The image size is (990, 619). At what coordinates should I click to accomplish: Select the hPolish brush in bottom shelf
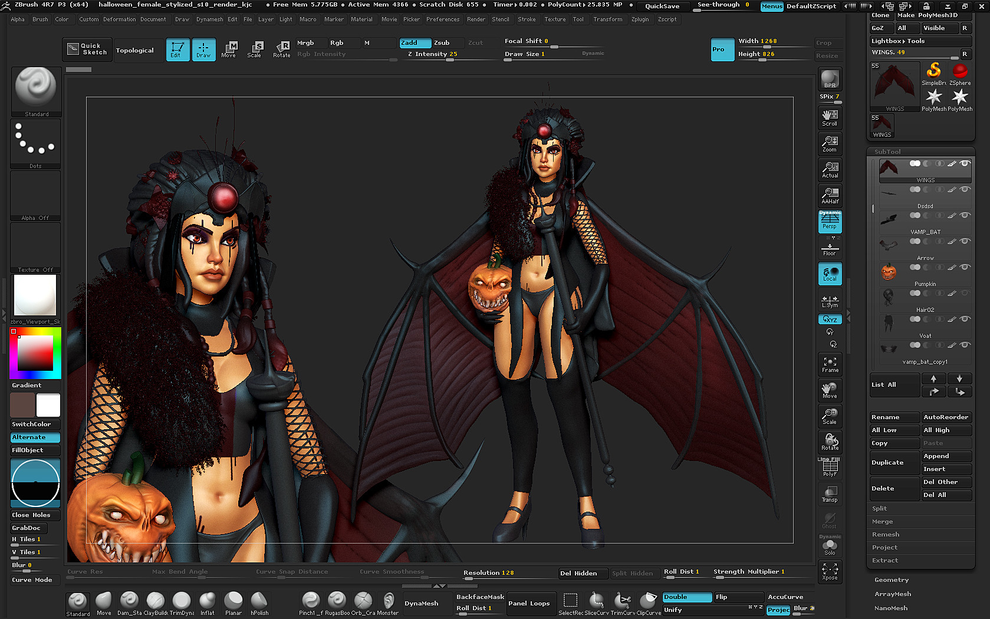click(259, 604)
